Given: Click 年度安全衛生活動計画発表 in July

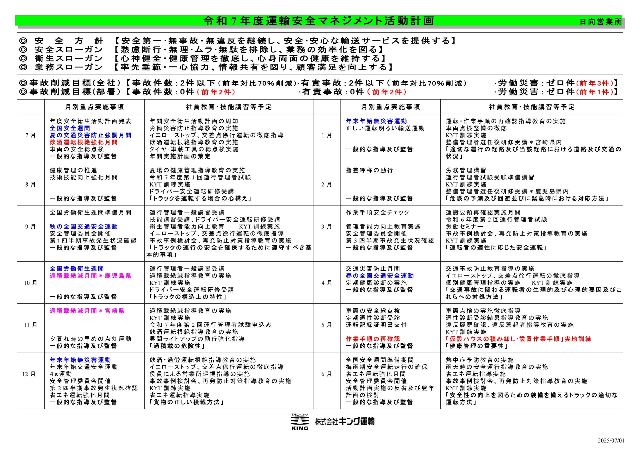Looking at the screenshot, I should click(90, 121).
